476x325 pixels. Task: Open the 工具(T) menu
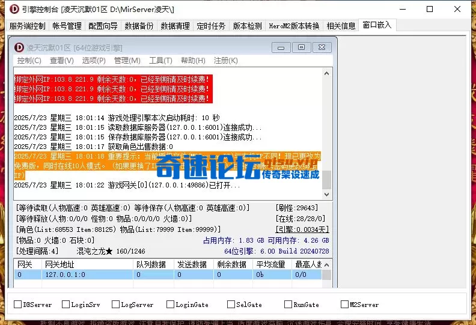(160, 61)
